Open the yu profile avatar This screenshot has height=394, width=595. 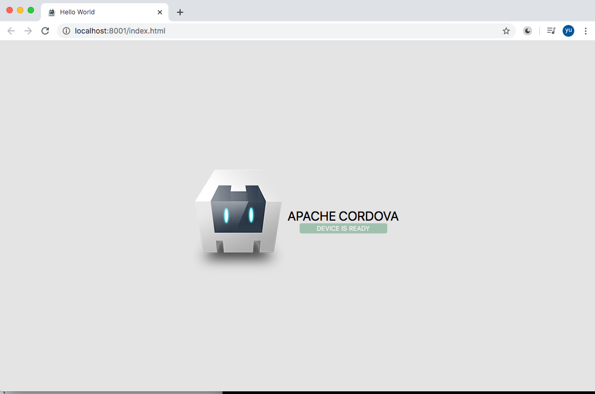568,31
